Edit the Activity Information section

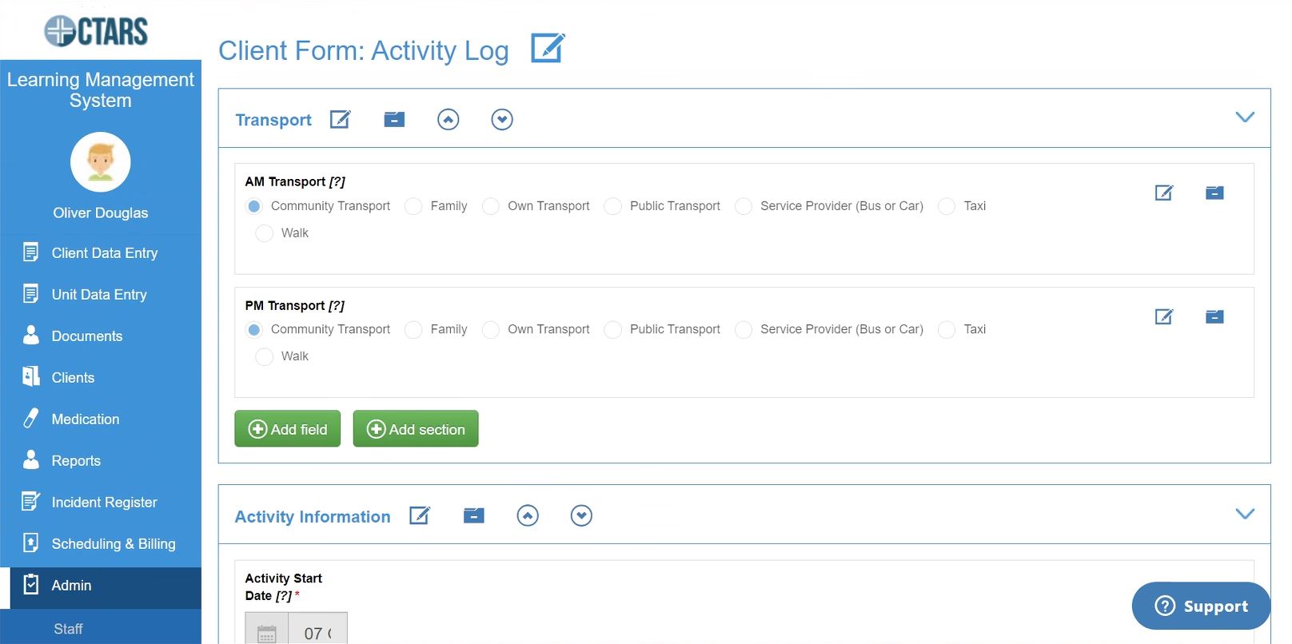pyautogui.click(x=420, y=516)
